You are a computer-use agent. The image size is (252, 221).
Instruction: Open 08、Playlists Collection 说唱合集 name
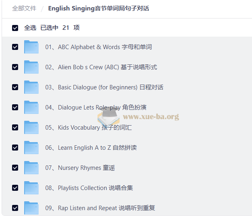pyautogui.click(x=89, y=188)
